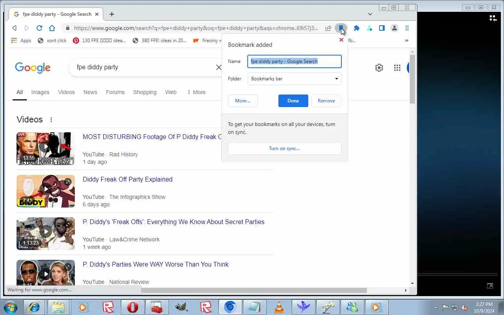Clear the search query with the X
The image size is (504, 315).
pyautogui.click(x=219, y=67)
